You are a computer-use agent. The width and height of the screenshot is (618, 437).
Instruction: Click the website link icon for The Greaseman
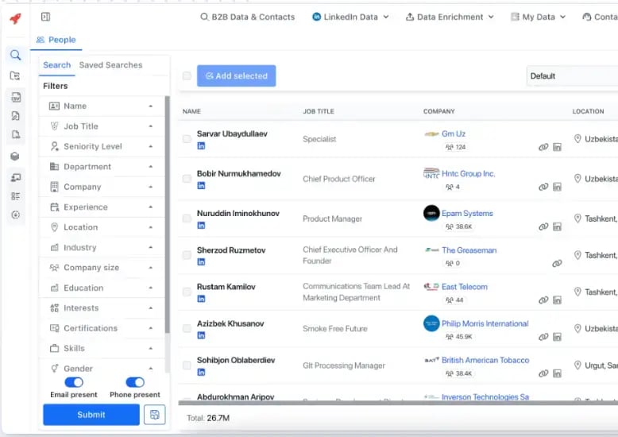[557, 263]
